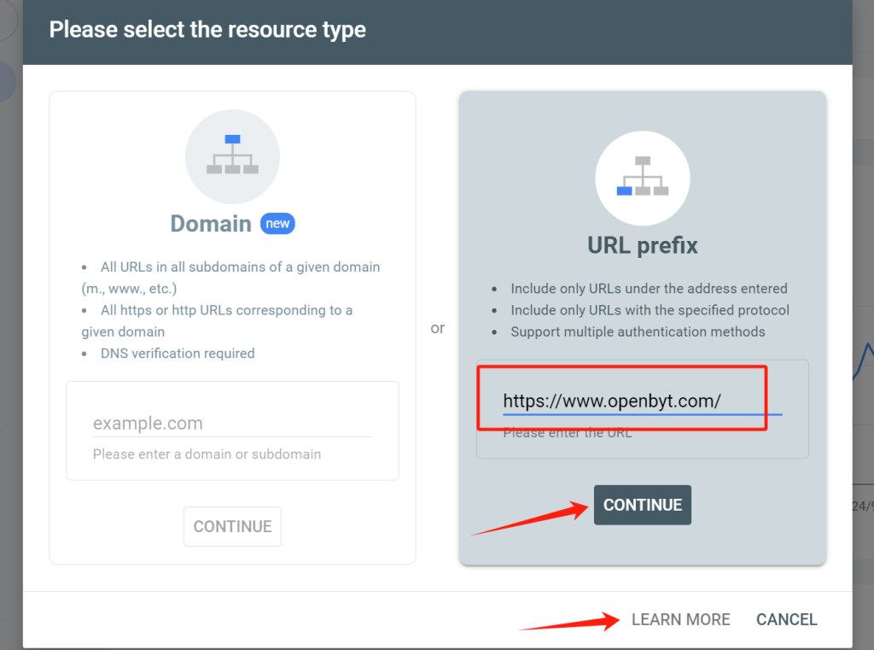Click the grey site-structure graphic inside URL prefix card

(x=642, y=178)
